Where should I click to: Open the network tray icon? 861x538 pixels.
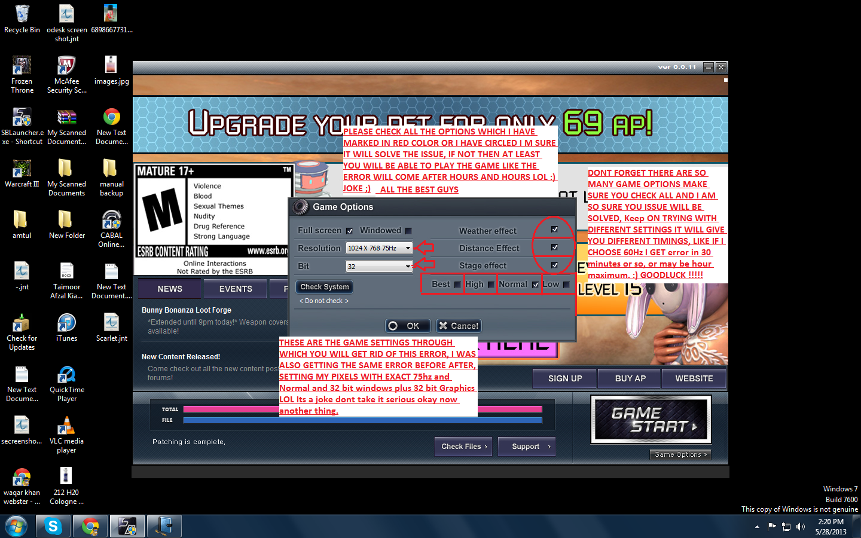pos(786,527)
